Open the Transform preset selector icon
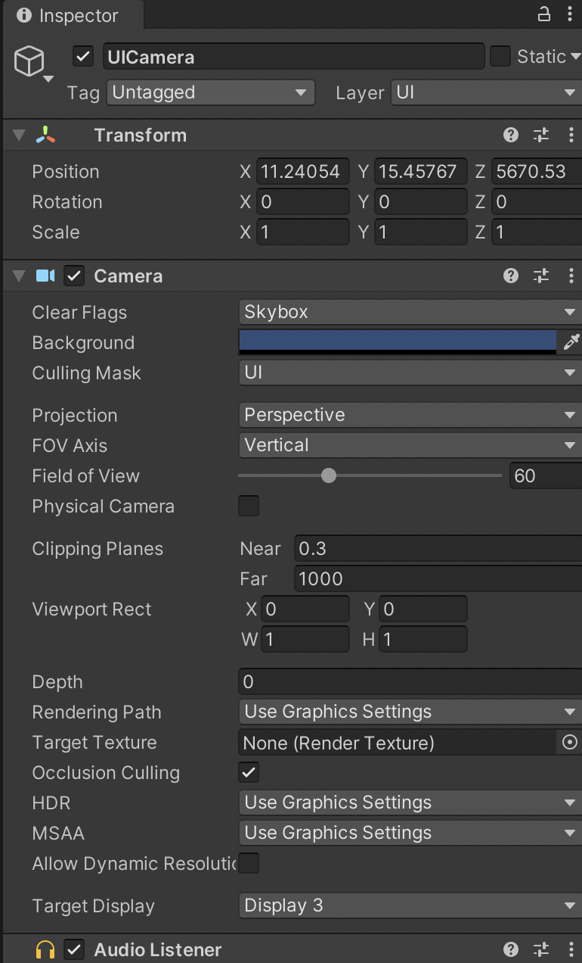The image size is (582, 963). click(x=541, y=136)
